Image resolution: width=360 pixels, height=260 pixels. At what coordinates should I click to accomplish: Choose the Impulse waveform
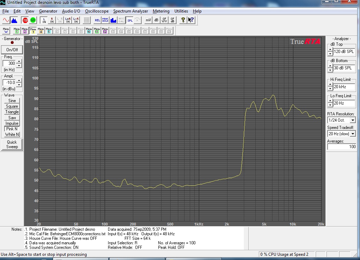(12, 123)
